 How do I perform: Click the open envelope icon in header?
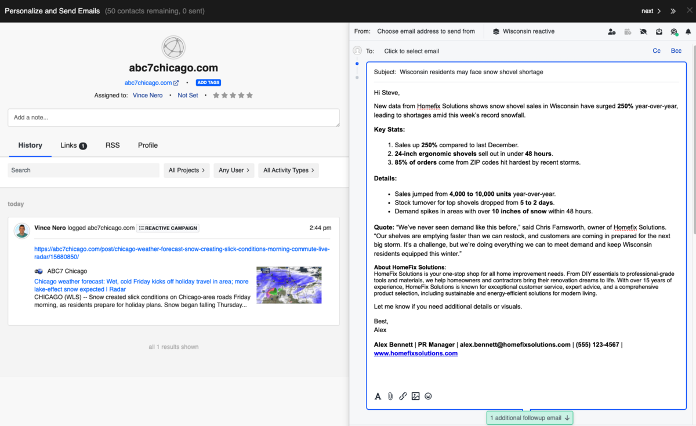coord(659,32)
